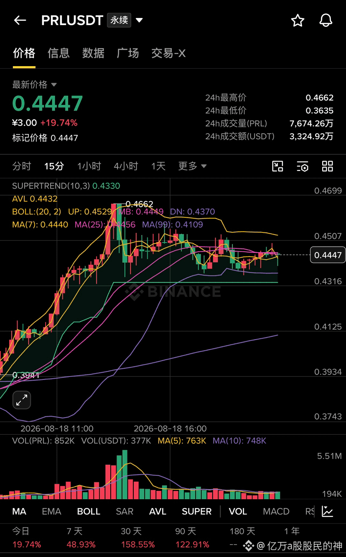
Task: Tap the 24h最高价 value 0.4662
Action: pos(320,98)
